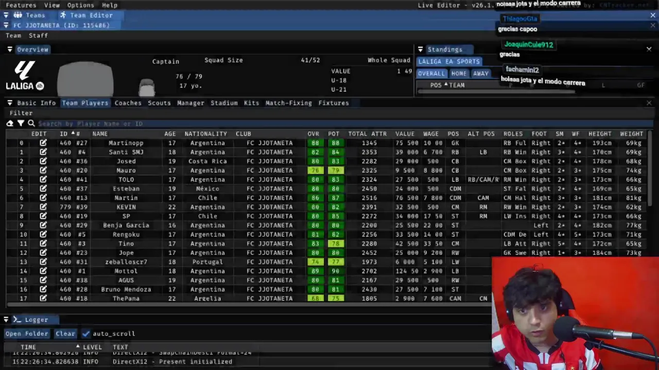Edit the KEVIN player entry
The image size is (659, 370).
point(43,207)
